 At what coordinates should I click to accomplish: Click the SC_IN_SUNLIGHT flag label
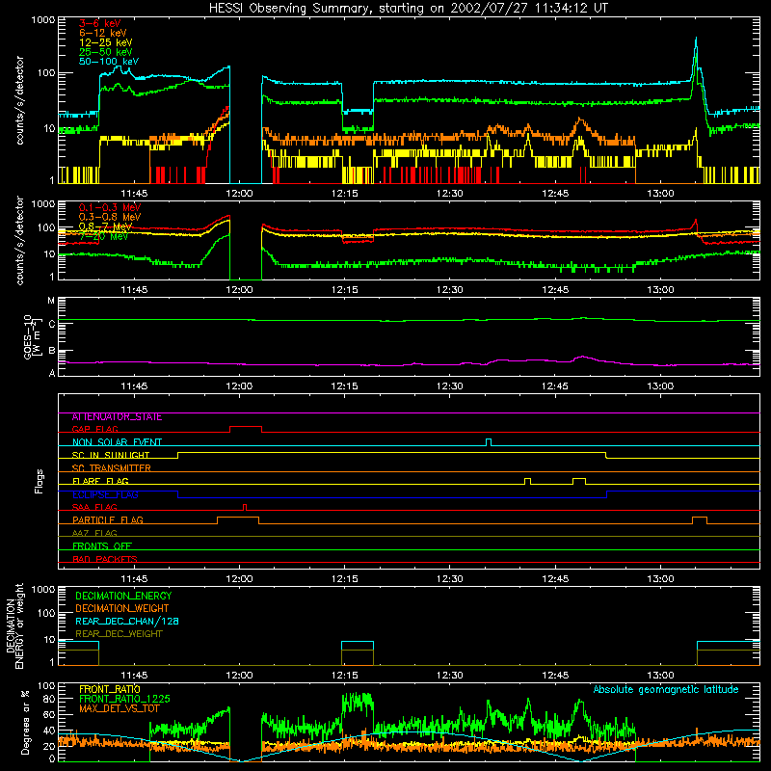click(x=111, y=455)
